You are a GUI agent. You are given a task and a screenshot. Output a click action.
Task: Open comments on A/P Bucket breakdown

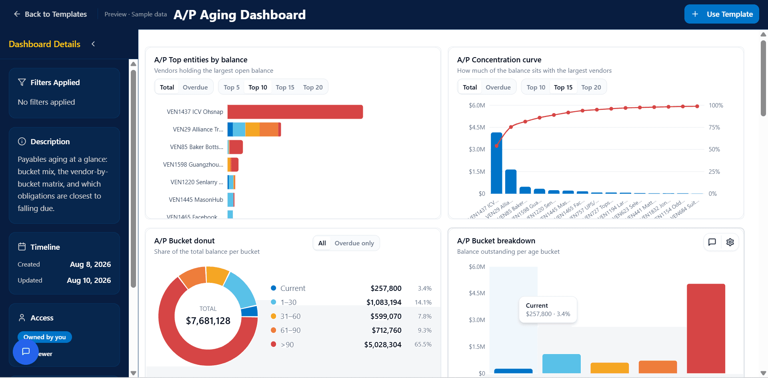712,242
